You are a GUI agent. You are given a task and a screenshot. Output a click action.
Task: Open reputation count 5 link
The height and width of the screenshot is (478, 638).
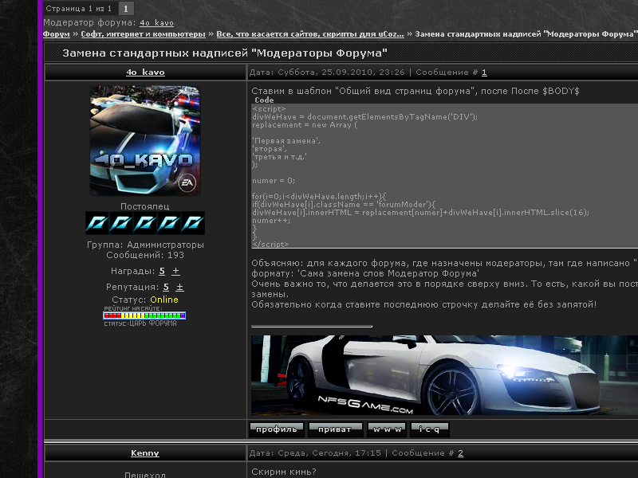(x=166, y=287)
